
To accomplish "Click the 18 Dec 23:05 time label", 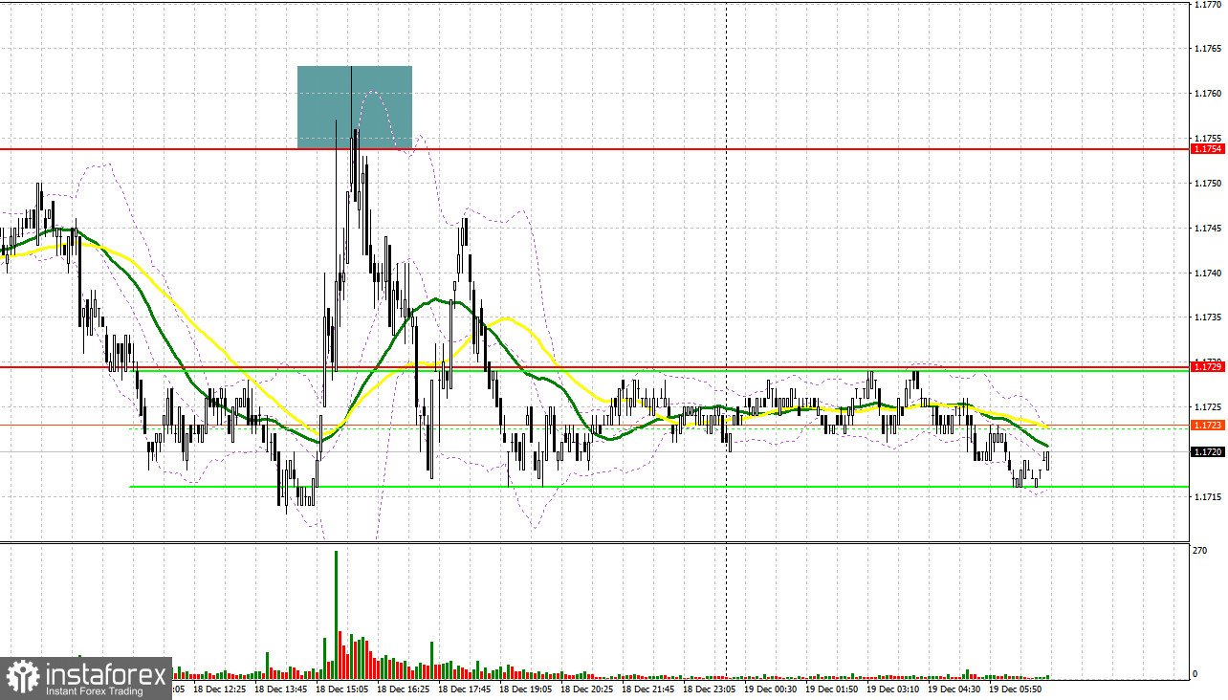I will coord(708,688).
